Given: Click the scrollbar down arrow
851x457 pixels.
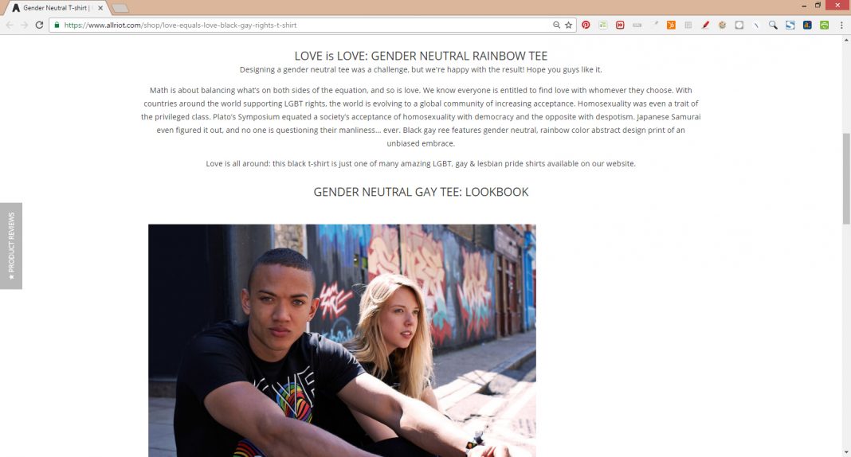Looking at the screenshot, I should (846, 452).
